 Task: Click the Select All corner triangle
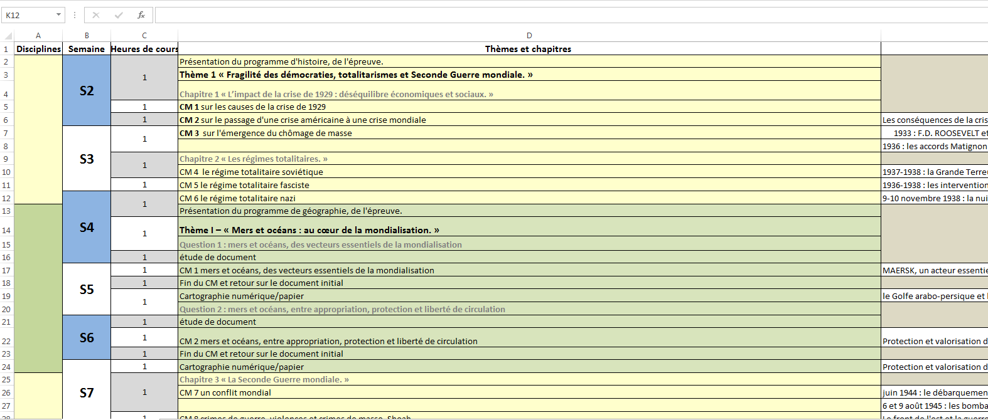[x=8, y=36]
